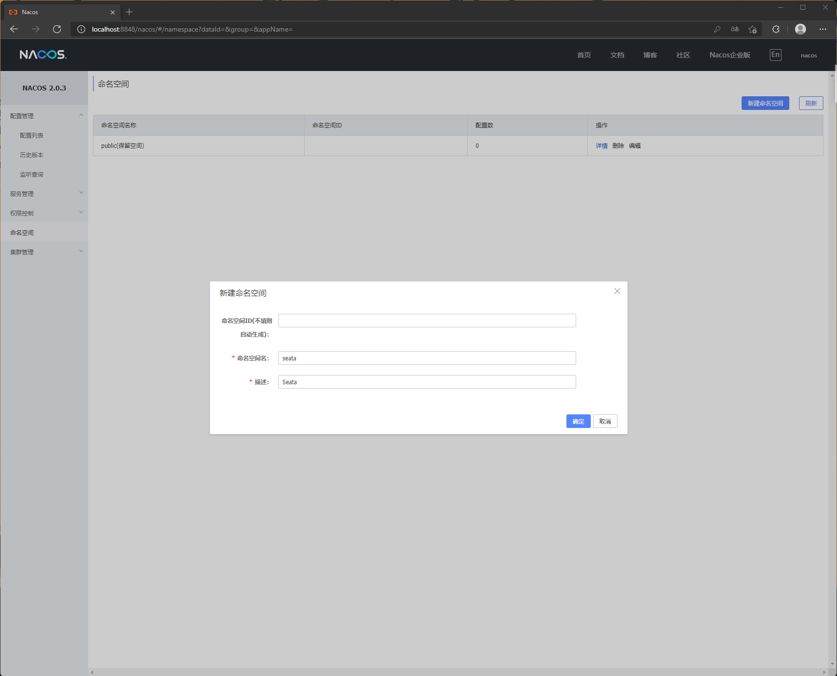Image resolution: width=837 pixels, height=676 pixels.
Task: Open the saved passwords key icon
Action: (x=717, y=29)
